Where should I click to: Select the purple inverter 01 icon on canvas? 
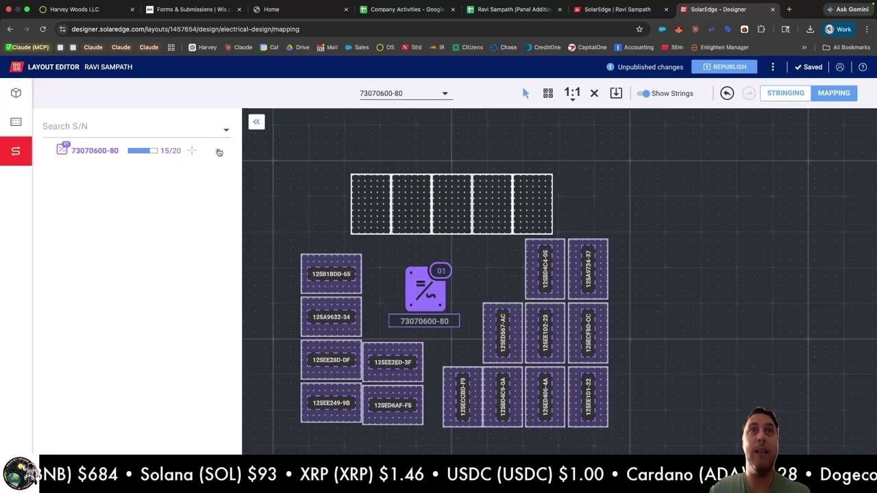(x=425, y=290)
